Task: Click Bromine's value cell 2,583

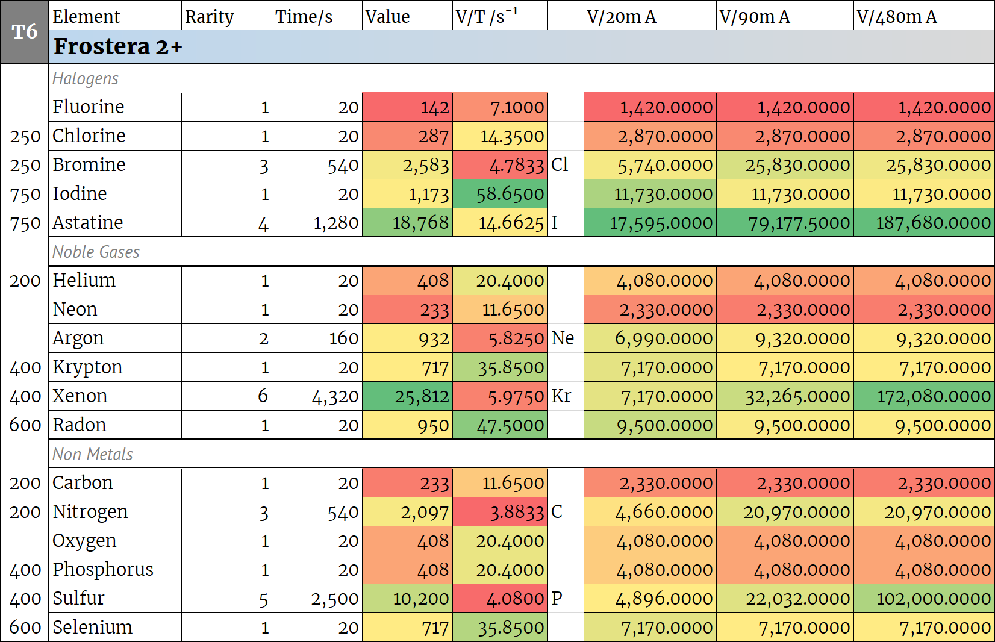Action: click(407, 165)
